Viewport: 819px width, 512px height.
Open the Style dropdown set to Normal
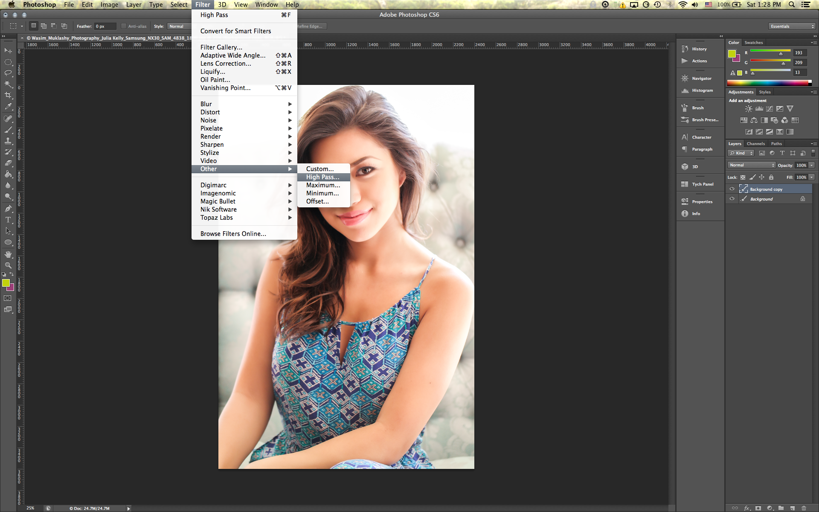pyautogui.click(x=179, y=26)
